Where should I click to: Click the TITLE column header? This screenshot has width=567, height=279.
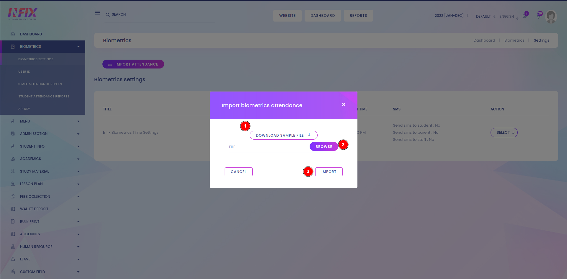[107, 109]
